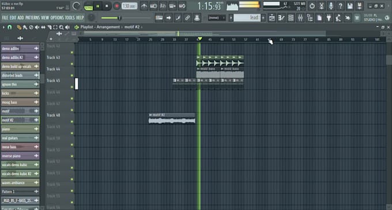This screenshot has width=392, height=210.
Task: Toggle mute dot for Track 48
Action: [72, 122]
